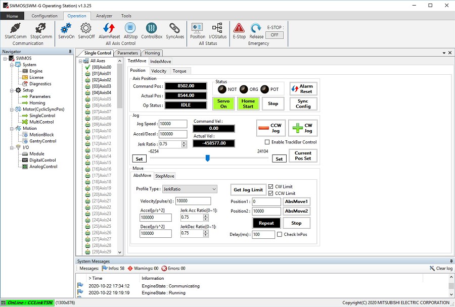Viewport: 455px width, 307px height.
Task: Uncheck the CW Limit checkbox
Action: (x=271, y=187)
